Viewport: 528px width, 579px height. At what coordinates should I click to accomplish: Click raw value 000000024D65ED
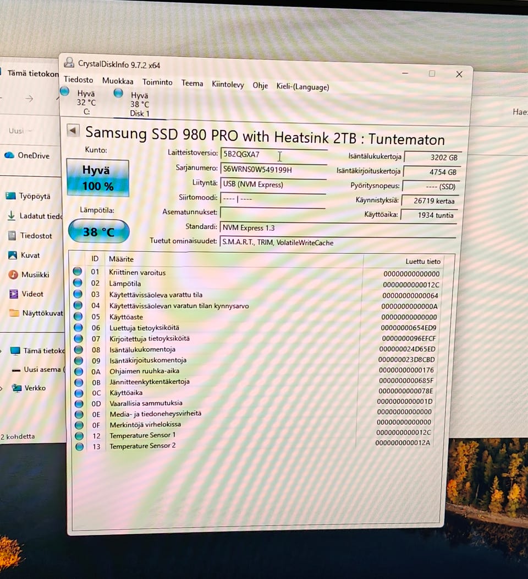coord(407,349)
